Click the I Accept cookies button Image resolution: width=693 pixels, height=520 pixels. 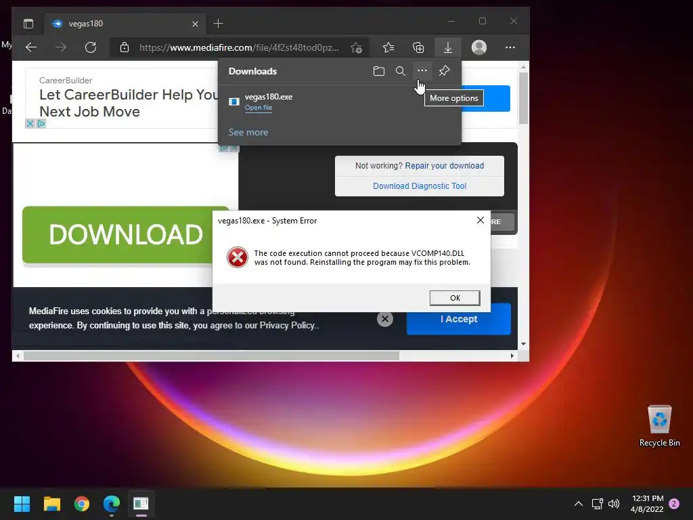459,320
